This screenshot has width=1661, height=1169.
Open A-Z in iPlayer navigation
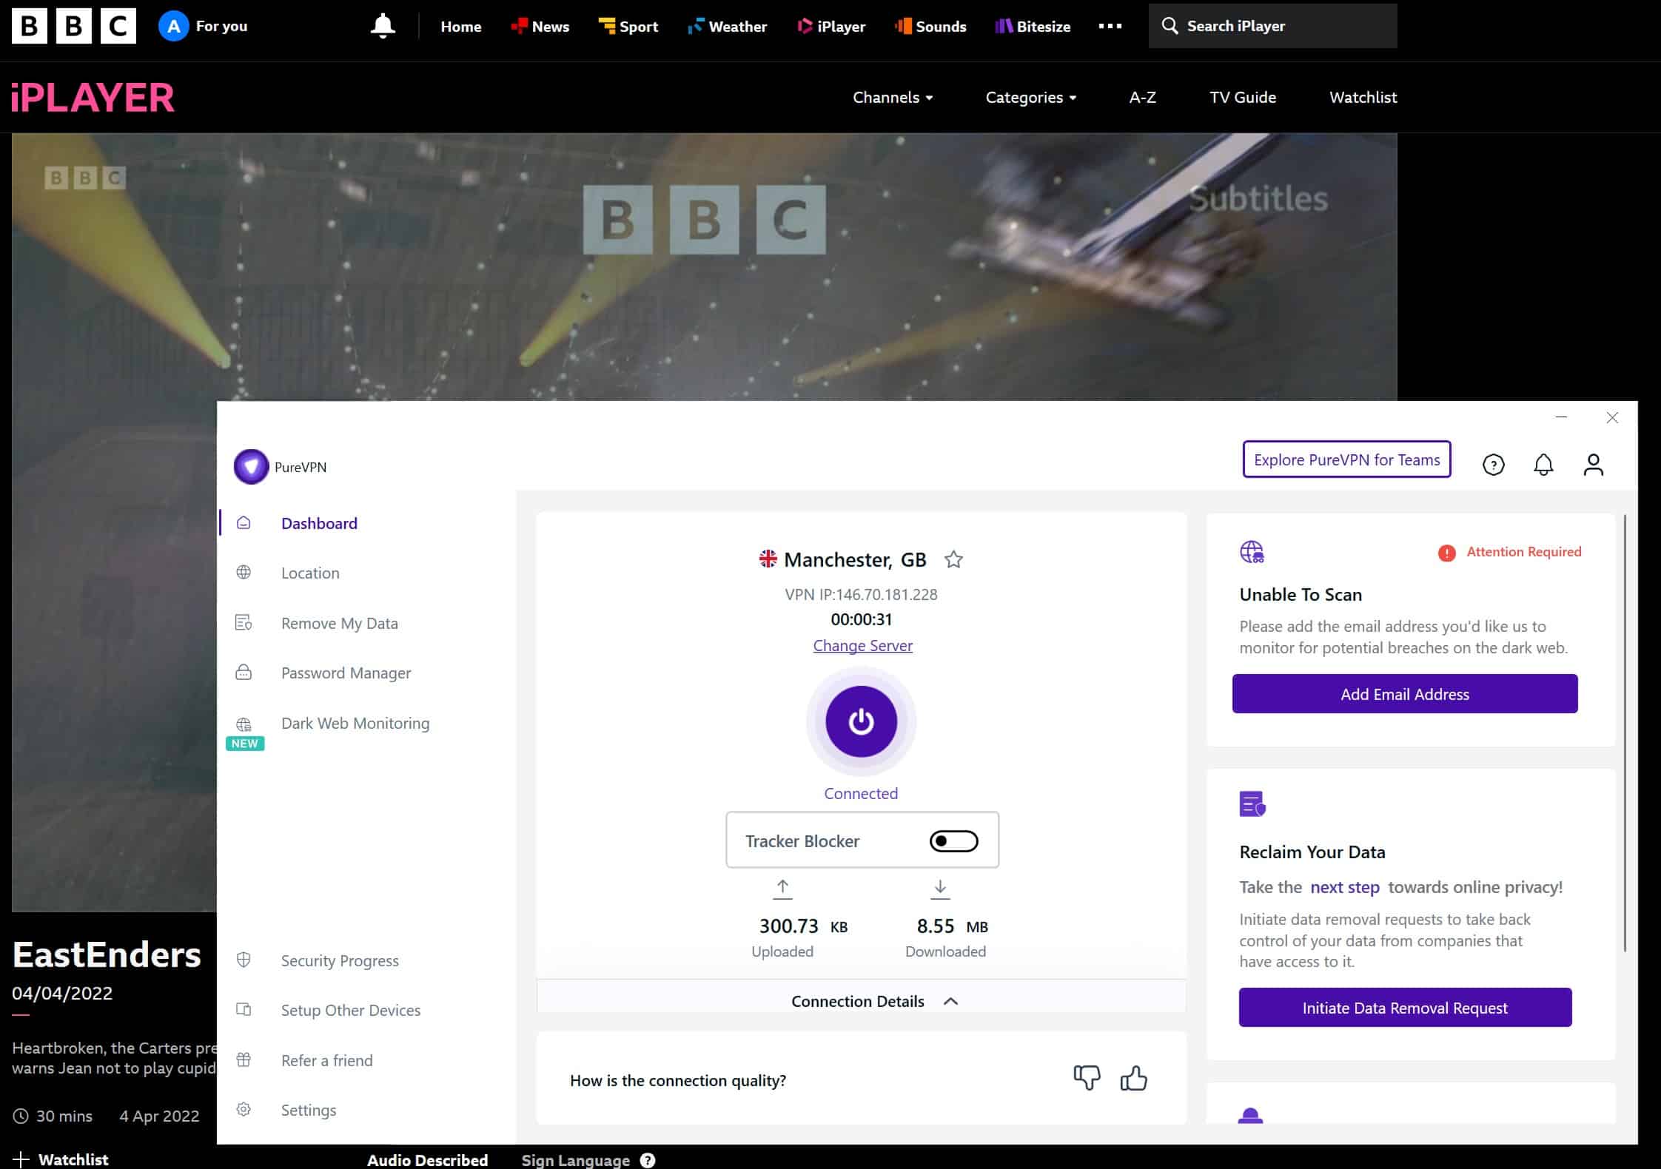(1142, 97)
